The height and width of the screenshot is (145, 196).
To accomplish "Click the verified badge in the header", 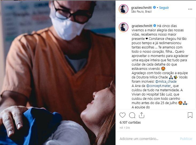I will coord(154,7).
